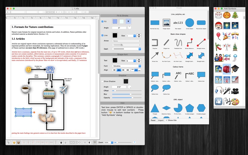
Task: Open help with the question mark icon
Action: coord(135,142)
